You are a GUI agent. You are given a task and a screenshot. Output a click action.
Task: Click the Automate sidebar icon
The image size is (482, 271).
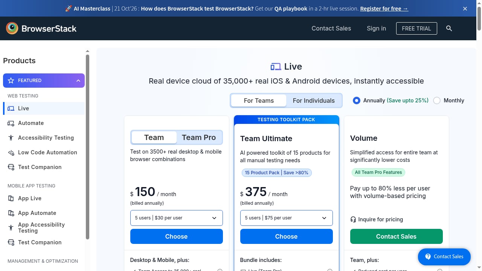click(x=11, y=123)
